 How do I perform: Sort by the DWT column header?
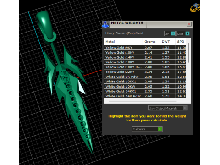pyautogui.click(x=168, y=42)
